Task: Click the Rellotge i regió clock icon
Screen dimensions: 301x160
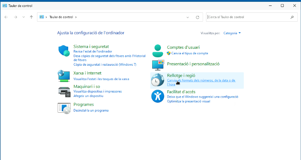Action: pyautogui.click(x=158, y=80)
